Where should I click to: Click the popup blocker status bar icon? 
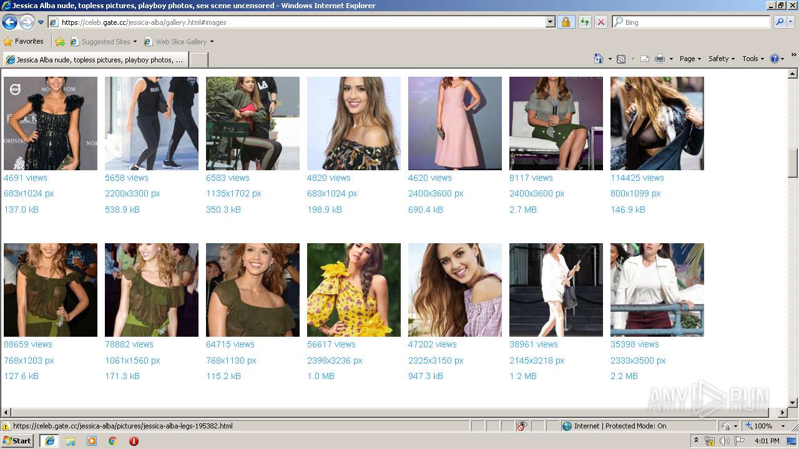[522, 426]
